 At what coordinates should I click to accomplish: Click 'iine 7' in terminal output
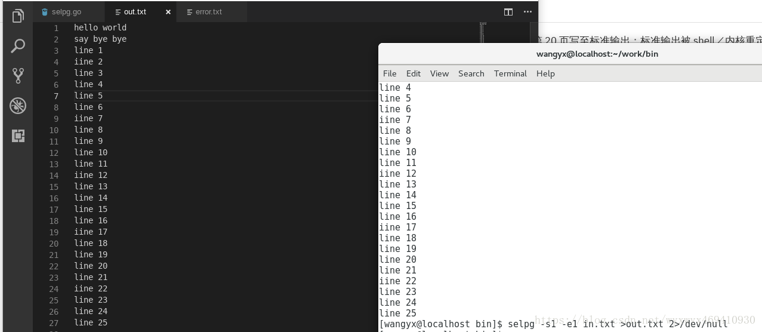(x=395, y=120)
